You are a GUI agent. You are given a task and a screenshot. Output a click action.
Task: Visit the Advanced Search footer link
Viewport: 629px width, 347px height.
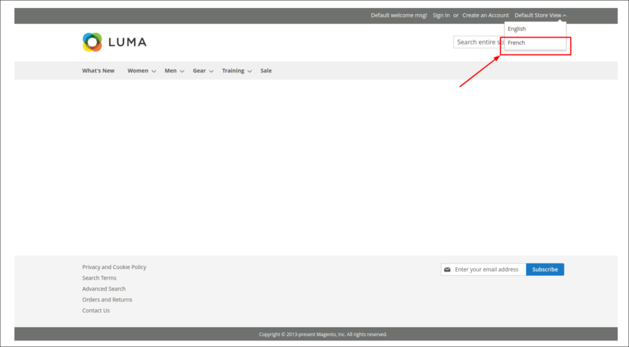pos(104,289)
